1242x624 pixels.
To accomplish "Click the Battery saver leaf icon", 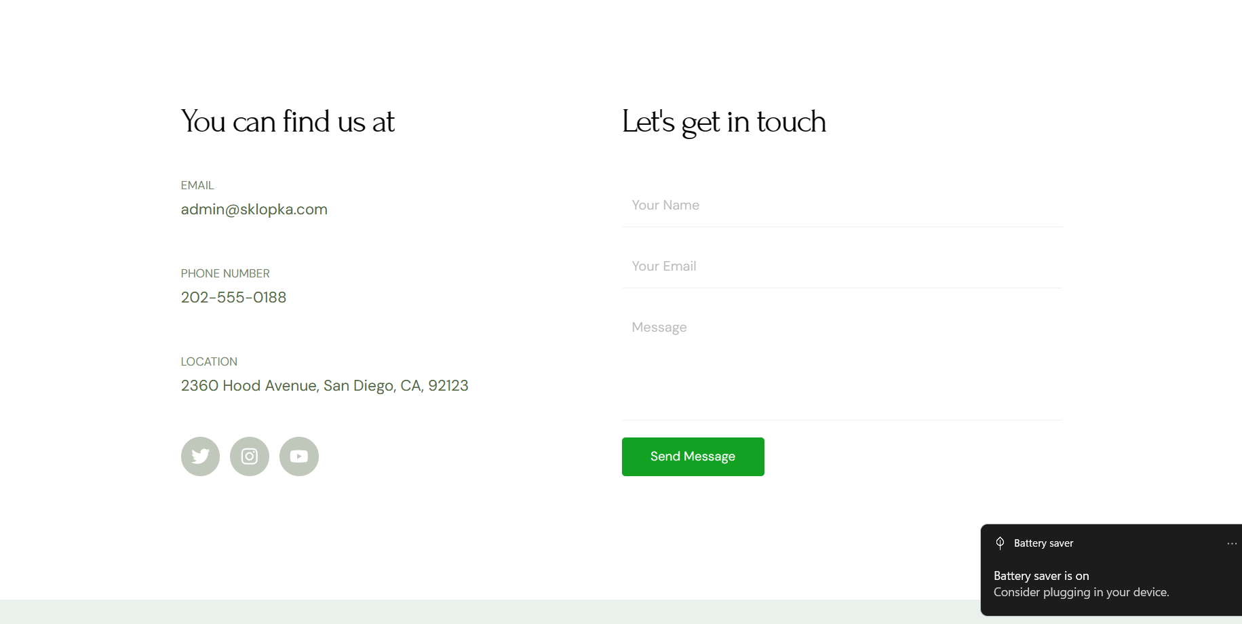I will [1000, 543].
